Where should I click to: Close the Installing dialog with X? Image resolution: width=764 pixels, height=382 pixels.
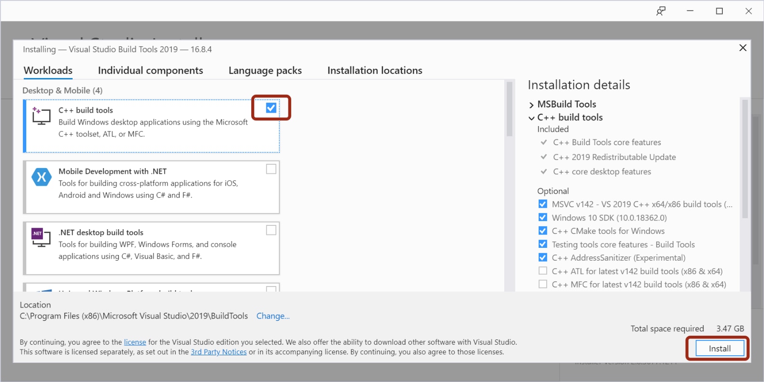743,48
